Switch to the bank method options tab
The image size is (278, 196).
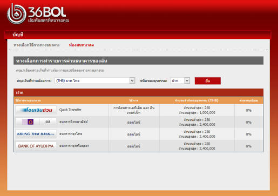36,45
